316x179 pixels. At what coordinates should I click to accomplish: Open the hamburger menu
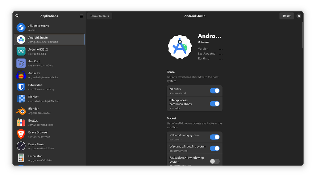tap(81, 16)
